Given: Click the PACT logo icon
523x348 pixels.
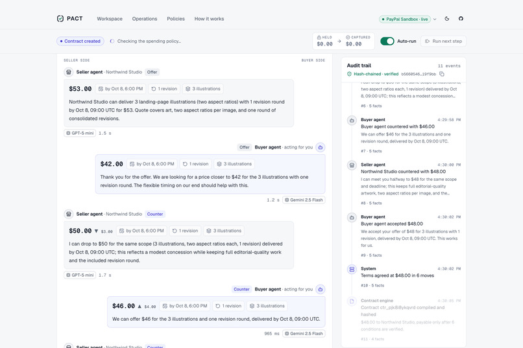Looking at the screenshot, I should 60,19.
